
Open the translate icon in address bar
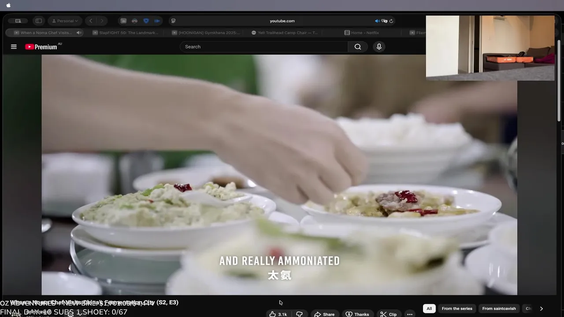384,21
